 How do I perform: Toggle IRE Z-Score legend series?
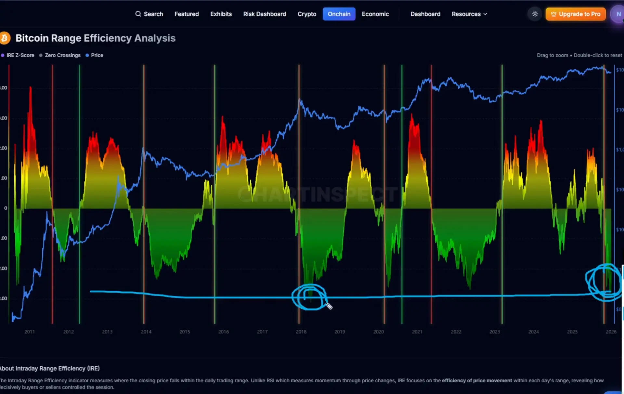click(20, 55)
